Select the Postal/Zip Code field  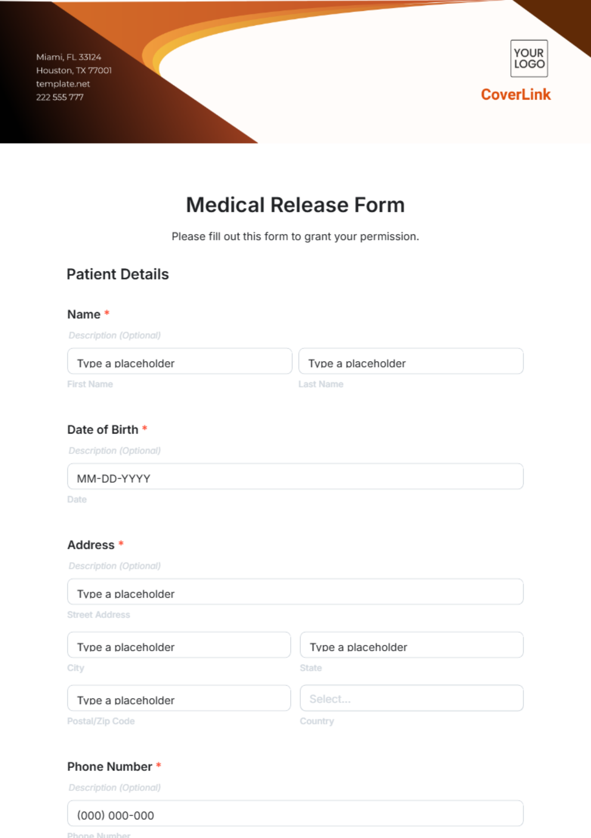coord(179,699)
